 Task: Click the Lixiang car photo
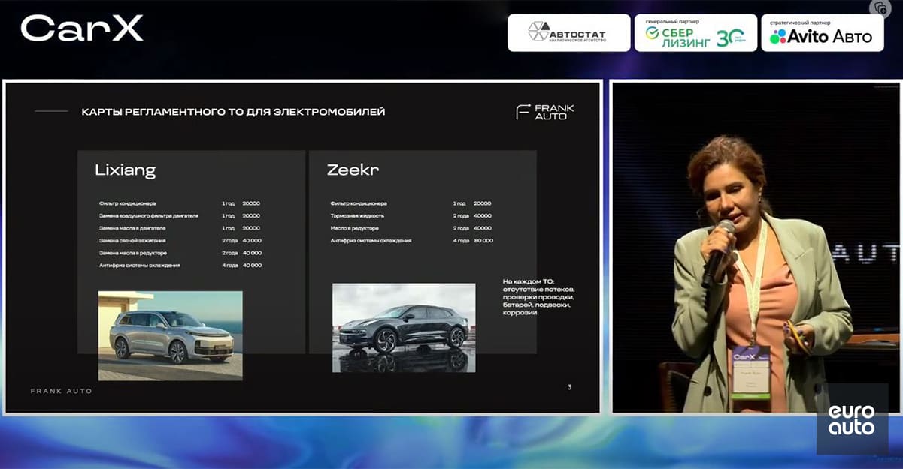pyautogui.click(x=171, y=335)
